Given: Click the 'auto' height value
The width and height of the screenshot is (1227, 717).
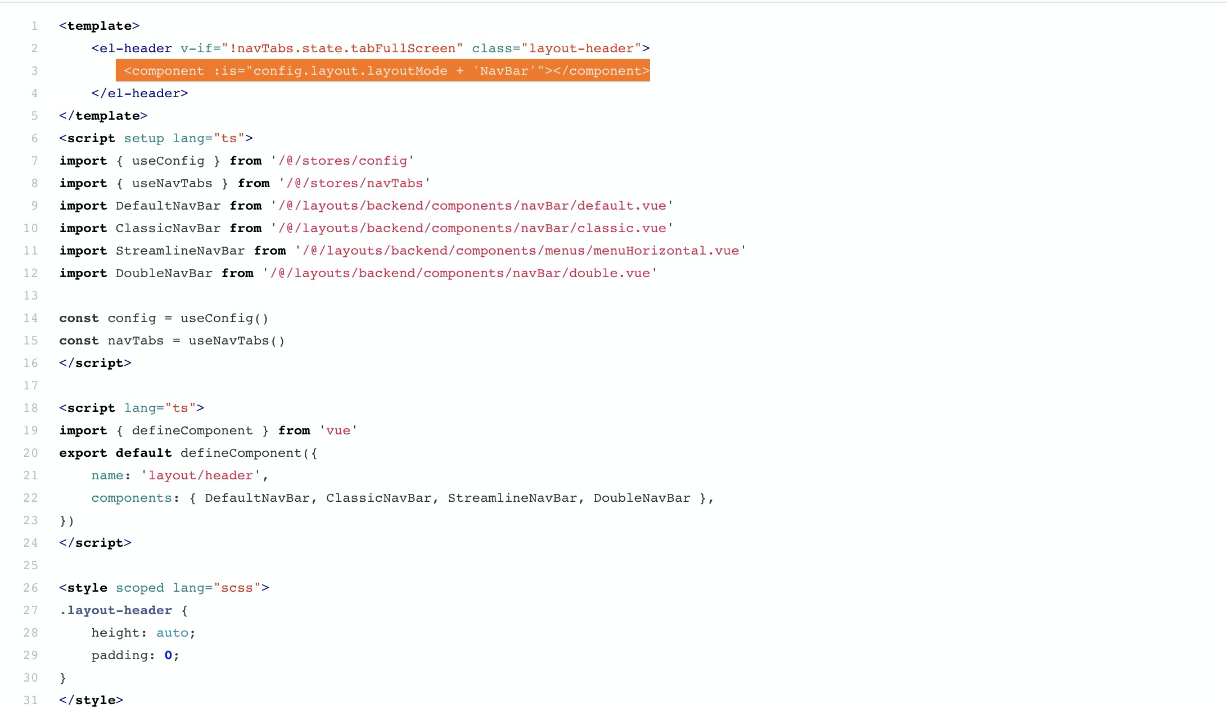Looking at the screenshot, I should (172, 633).
